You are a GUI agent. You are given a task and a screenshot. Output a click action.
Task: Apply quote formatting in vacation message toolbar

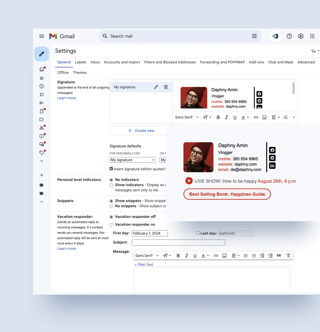279,256
